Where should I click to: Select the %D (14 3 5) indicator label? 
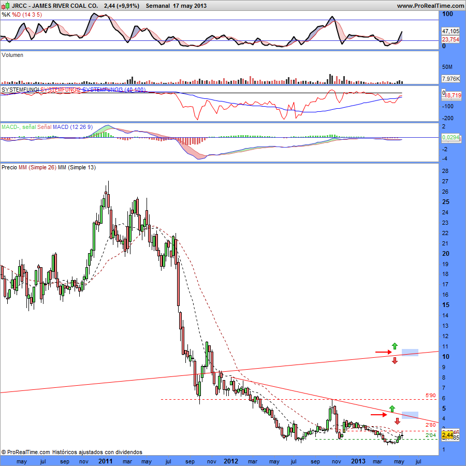27,14
